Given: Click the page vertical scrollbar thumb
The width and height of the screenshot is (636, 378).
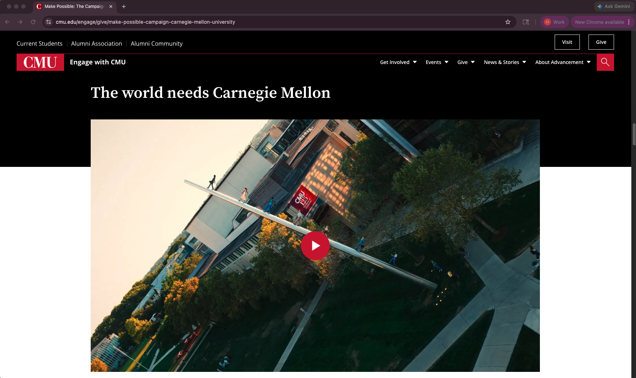Looking at the screenshot, I should (x=634, y=134).
